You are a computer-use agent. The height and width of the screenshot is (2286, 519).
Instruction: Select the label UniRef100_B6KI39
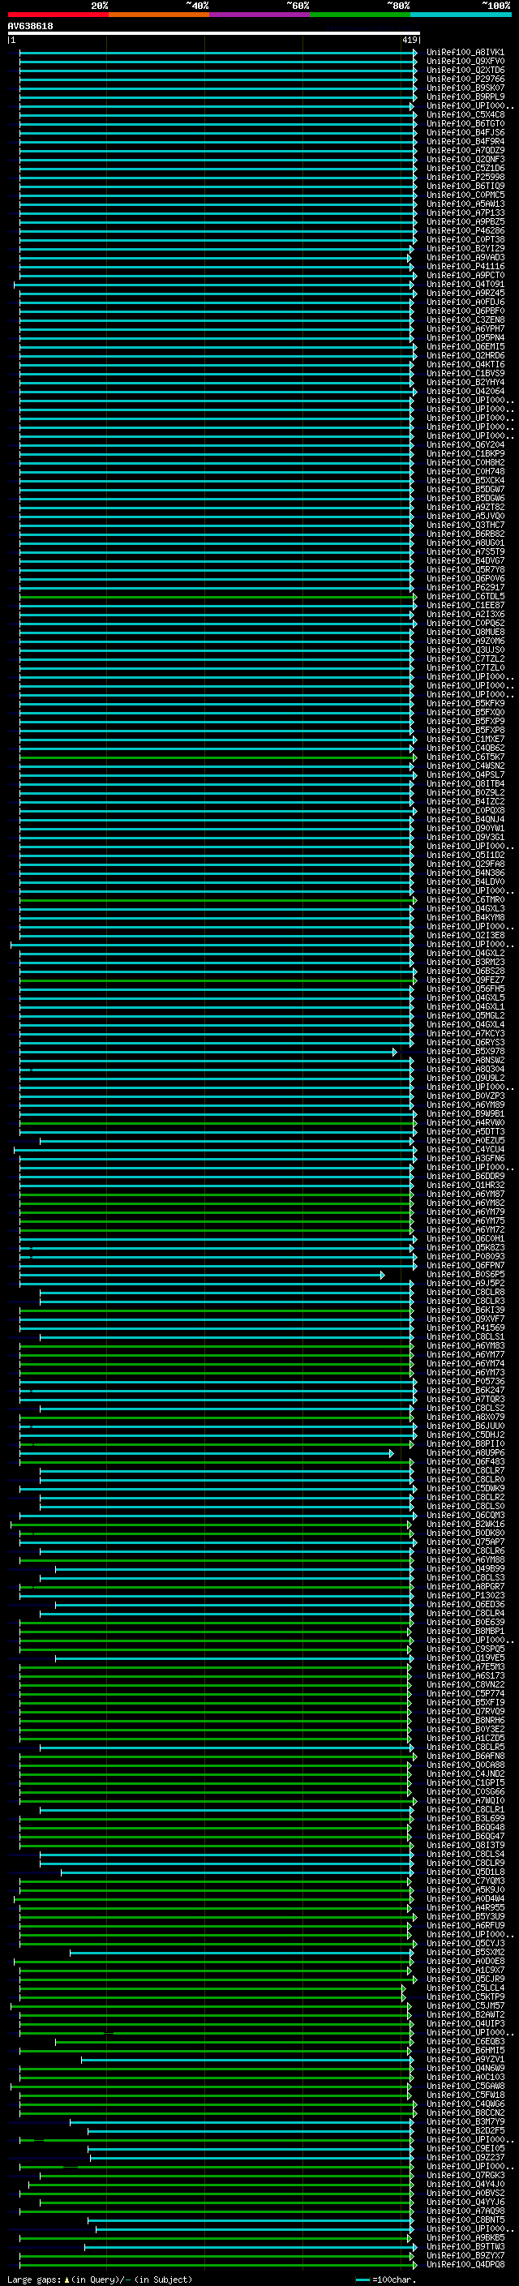point(465,1310)
